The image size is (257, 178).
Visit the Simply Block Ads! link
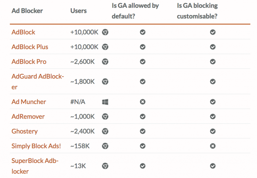coord(36,146)
